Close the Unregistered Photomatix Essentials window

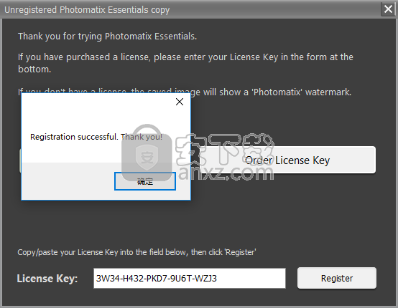388,9
